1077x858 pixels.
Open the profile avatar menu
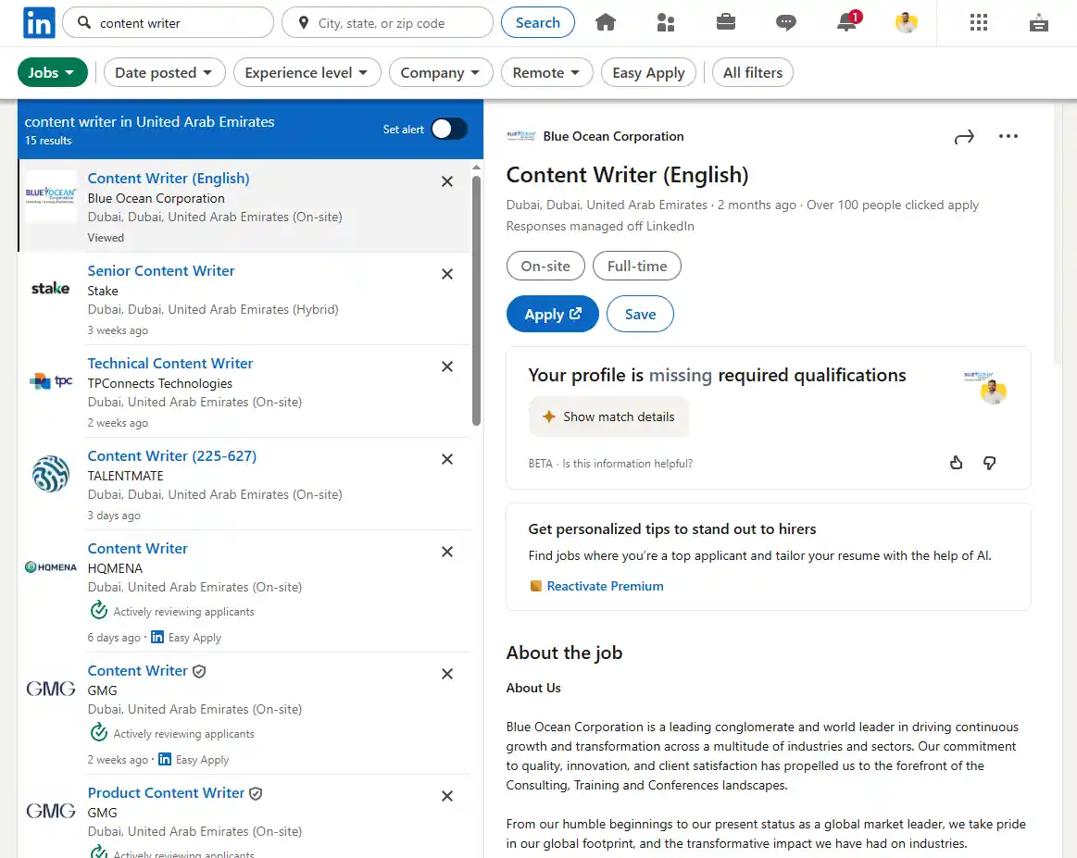coord(907,22)
